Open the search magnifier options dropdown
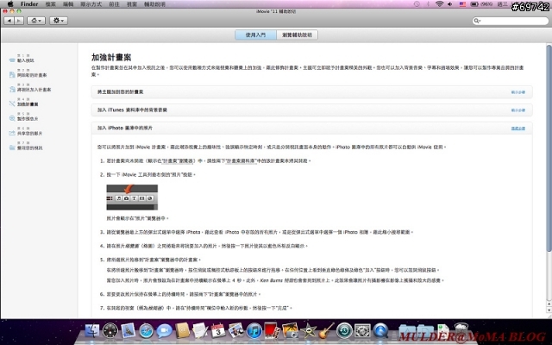Viewport: 552px width, 345px height. click(477, 21)
